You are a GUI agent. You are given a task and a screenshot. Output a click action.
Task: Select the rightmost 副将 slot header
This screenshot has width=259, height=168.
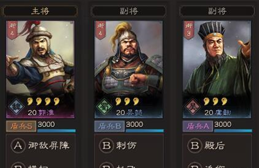tap(217, 11)
